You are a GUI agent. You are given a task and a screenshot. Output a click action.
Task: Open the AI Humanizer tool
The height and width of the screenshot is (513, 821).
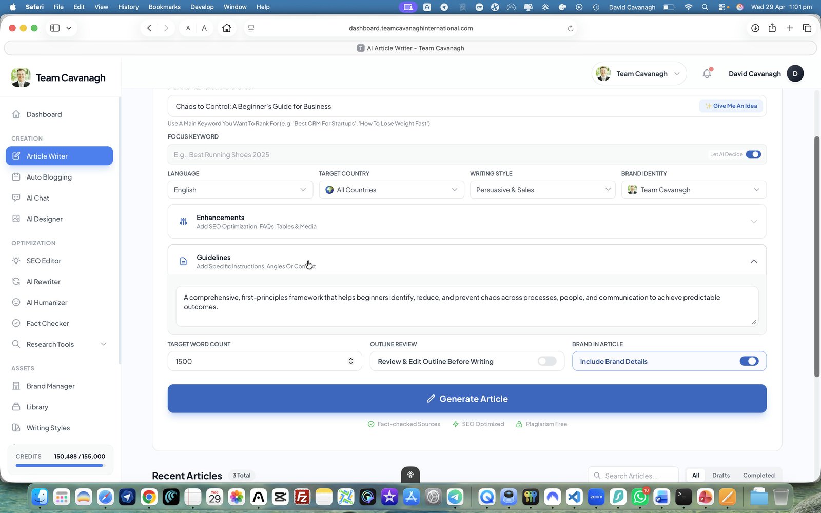[47, 303]
